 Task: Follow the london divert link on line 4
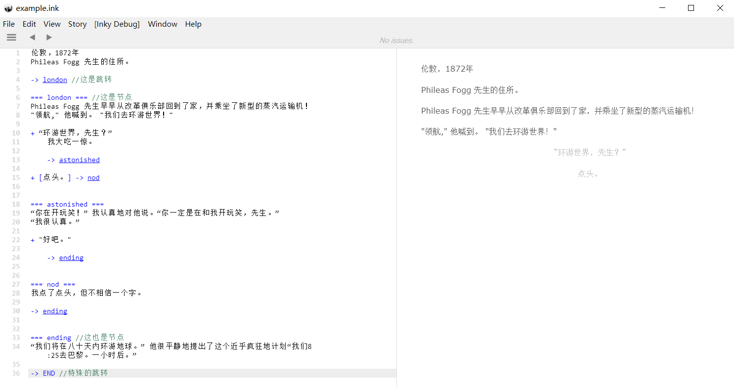tap(55, 80)
